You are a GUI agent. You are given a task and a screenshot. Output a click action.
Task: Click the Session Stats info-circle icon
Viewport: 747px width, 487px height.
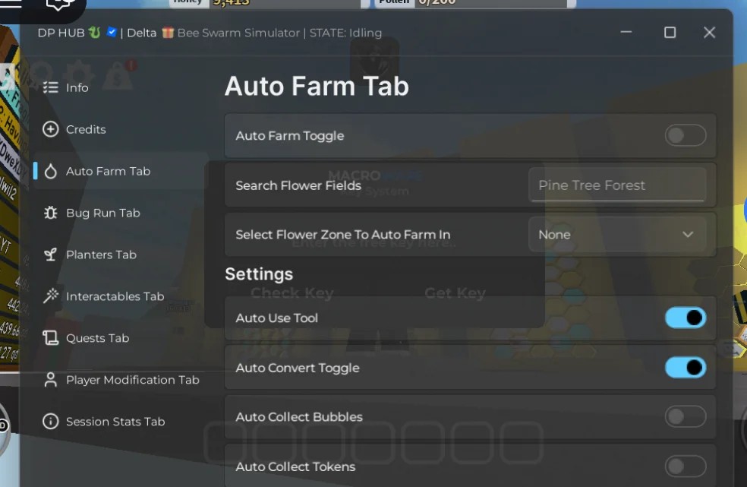coord(51,422)
